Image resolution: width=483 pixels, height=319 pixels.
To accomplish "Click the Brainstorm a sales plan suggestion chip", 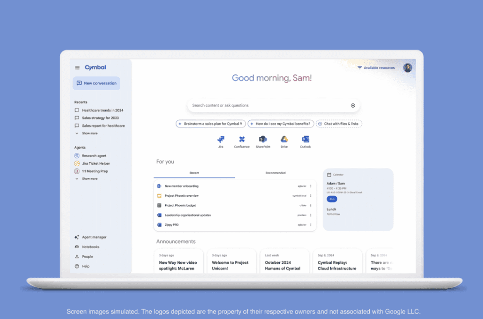I will coord(210,124).
